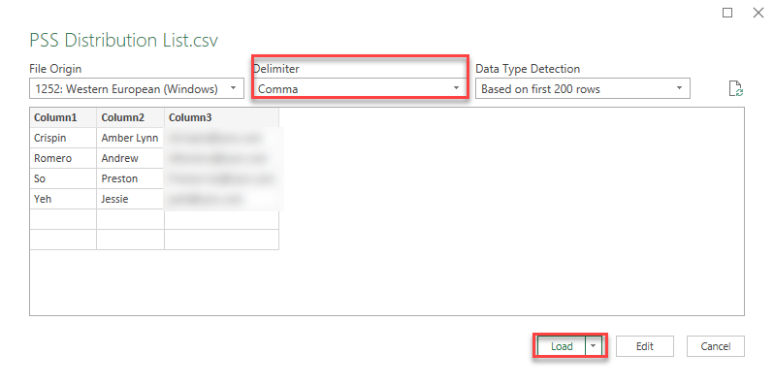Click the Preston cell

130,178
